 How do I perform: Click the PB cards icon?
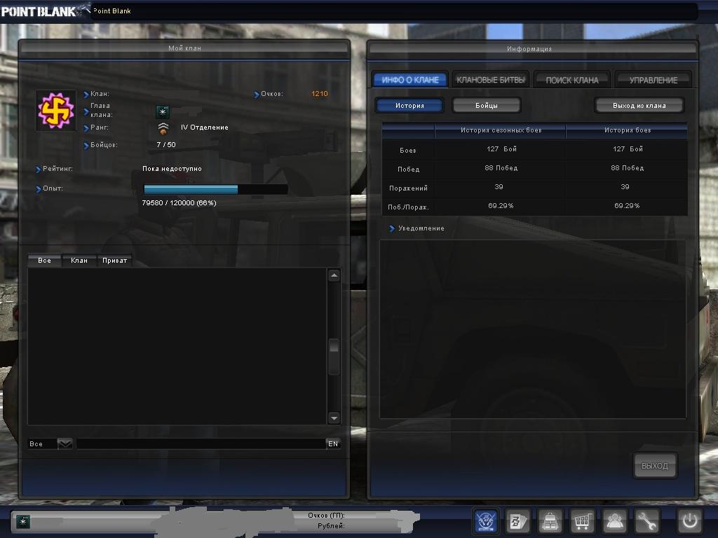pos(518,521)
